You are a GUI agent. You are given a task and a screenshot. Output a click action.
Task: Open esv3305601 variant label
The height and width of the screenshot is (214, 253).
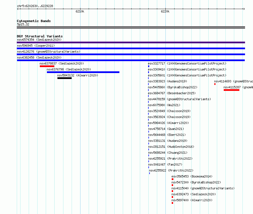click(x=187, y=75)
